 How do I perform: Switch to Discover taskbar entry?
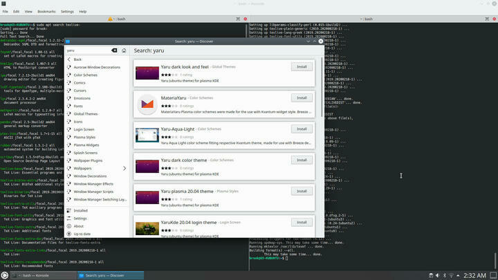[x=111, y=275]
